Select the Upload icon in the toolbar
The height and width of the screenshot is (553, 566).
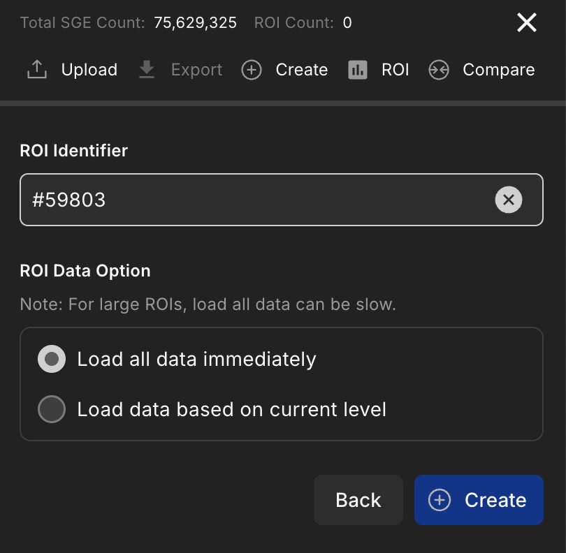36,68
